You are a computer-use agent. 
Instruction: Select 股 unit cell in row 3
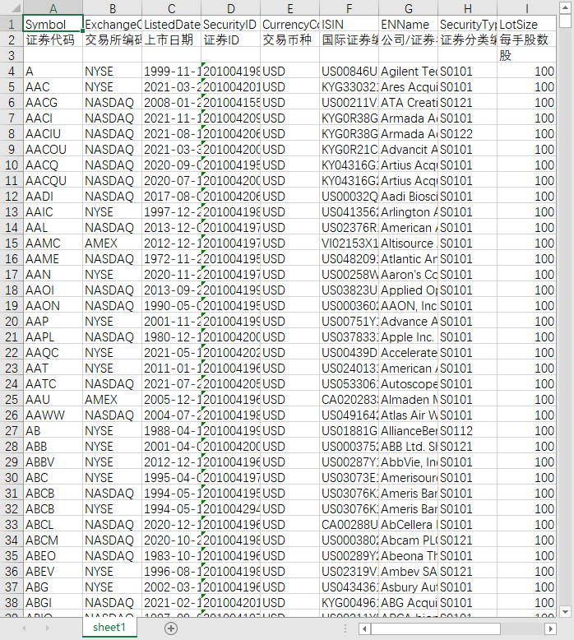coord(526,55)
